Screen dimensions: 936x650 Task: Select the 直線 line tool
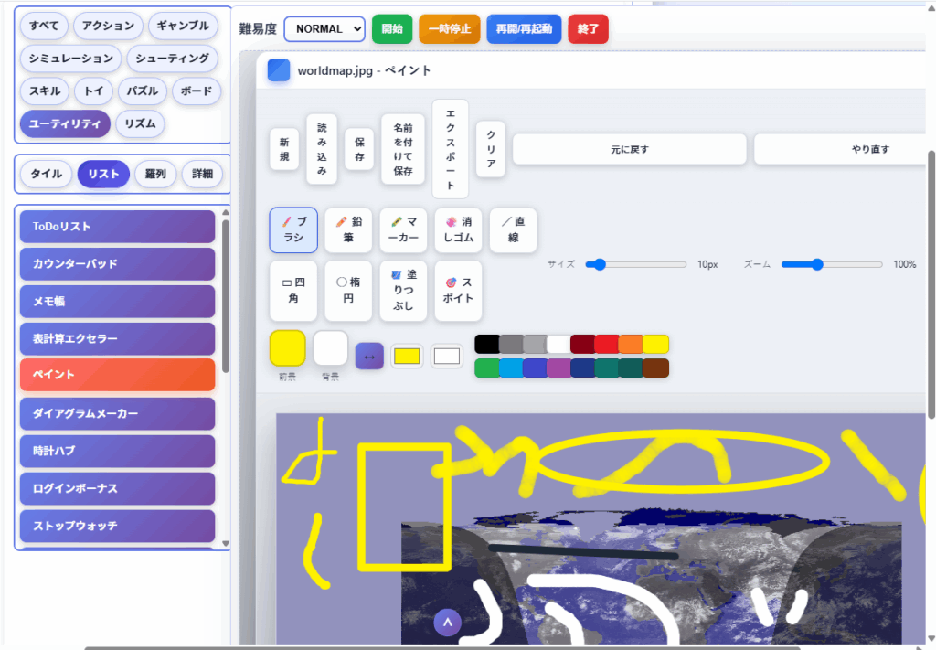(x=513, y=229)
